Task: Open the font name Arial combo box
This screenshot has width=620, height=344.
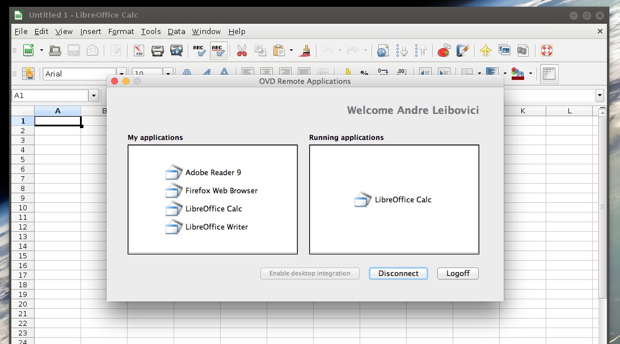Action: pos(84,73)
